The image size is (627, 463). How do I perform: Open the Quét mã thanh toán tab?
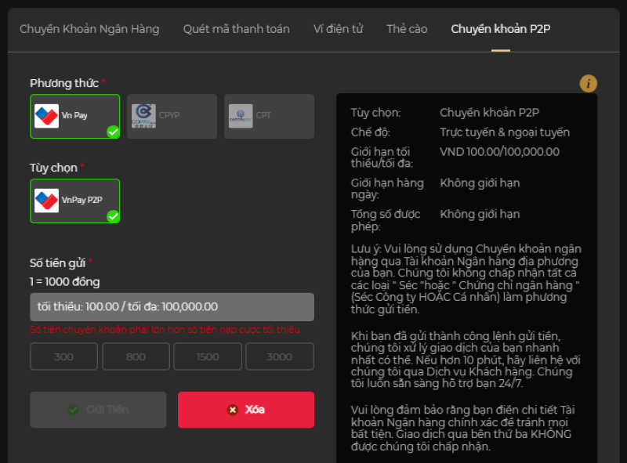coord(236,29)
